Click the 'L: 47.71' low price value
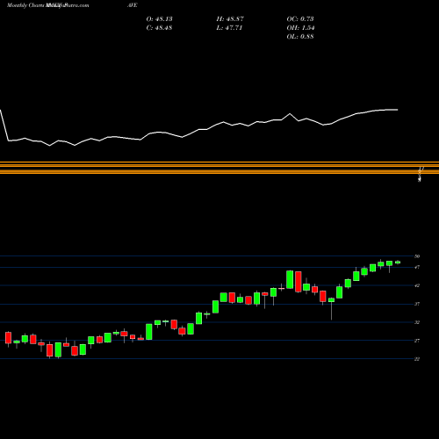Viewport: 439px width, 439px height. click(x=229, y=28)
